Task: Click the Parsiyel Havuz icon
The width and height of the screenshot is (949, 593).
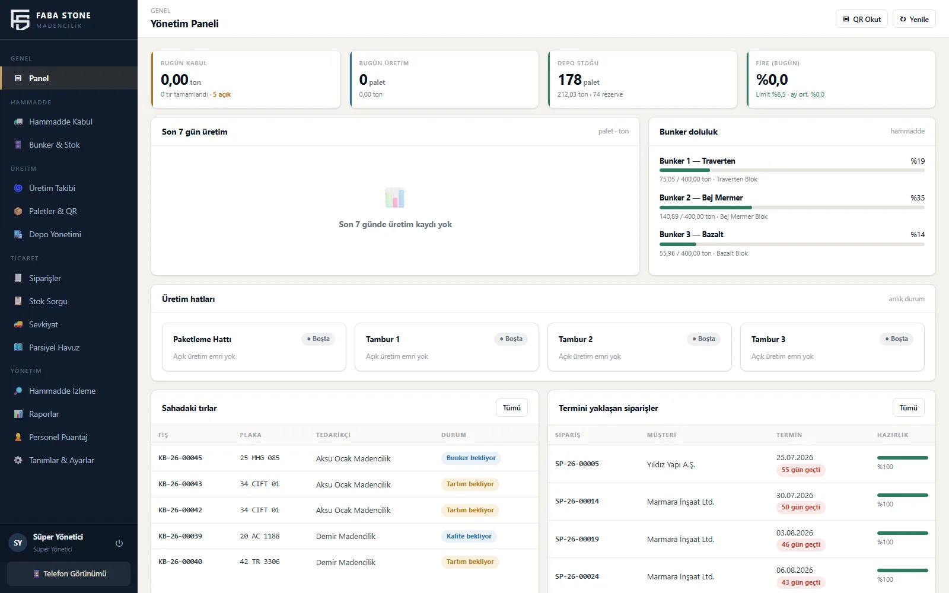Action: 18,347
